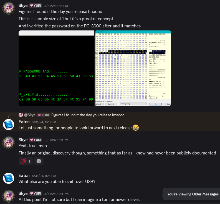Click Skye username on the 1:14 PM message
Viewport: 220px width, 204px height.
[23, 6]
